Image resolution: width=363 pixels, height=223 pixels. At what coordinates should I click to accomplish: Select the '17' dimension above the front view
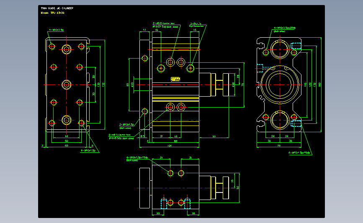coord(144,30)
